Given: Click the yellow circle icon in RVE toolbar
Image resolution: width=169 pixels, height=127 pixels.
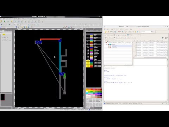Looking at the screenshot, I should [x=135, y=32].
